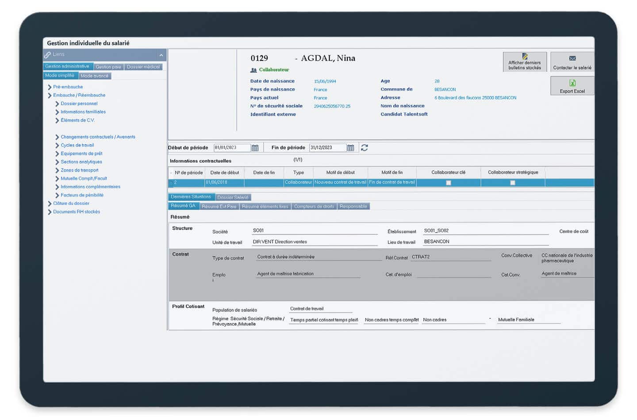Screen dimensions: 637x420
Task: Expand Changements contractuels / Avenants node
Action: [57, 137]
